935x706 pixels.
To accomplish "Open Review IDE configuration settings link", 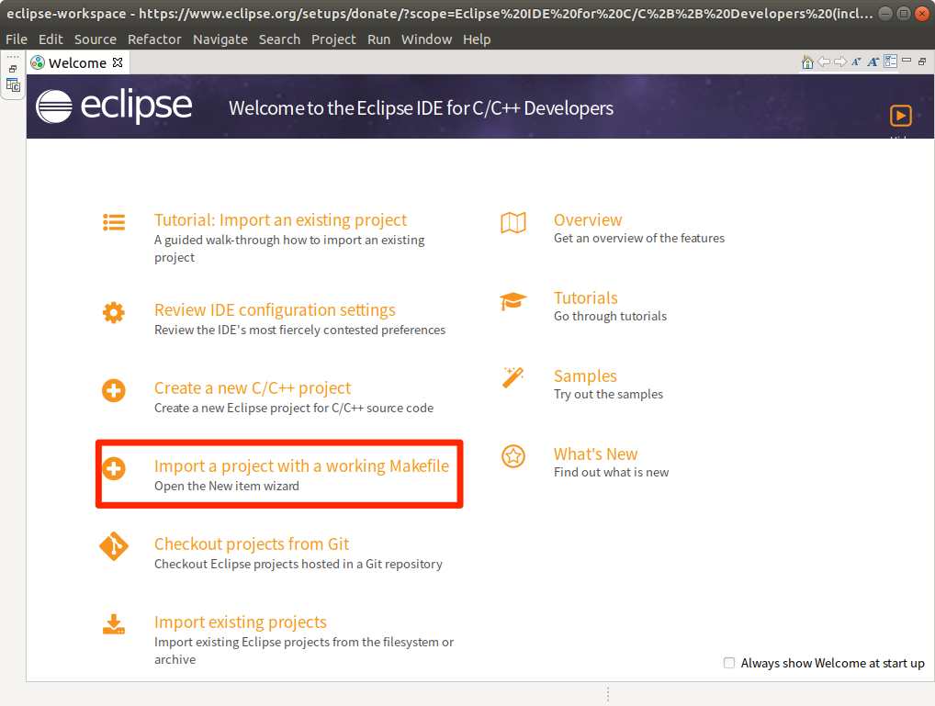I will pyautogui.click(x=275, y=310).
